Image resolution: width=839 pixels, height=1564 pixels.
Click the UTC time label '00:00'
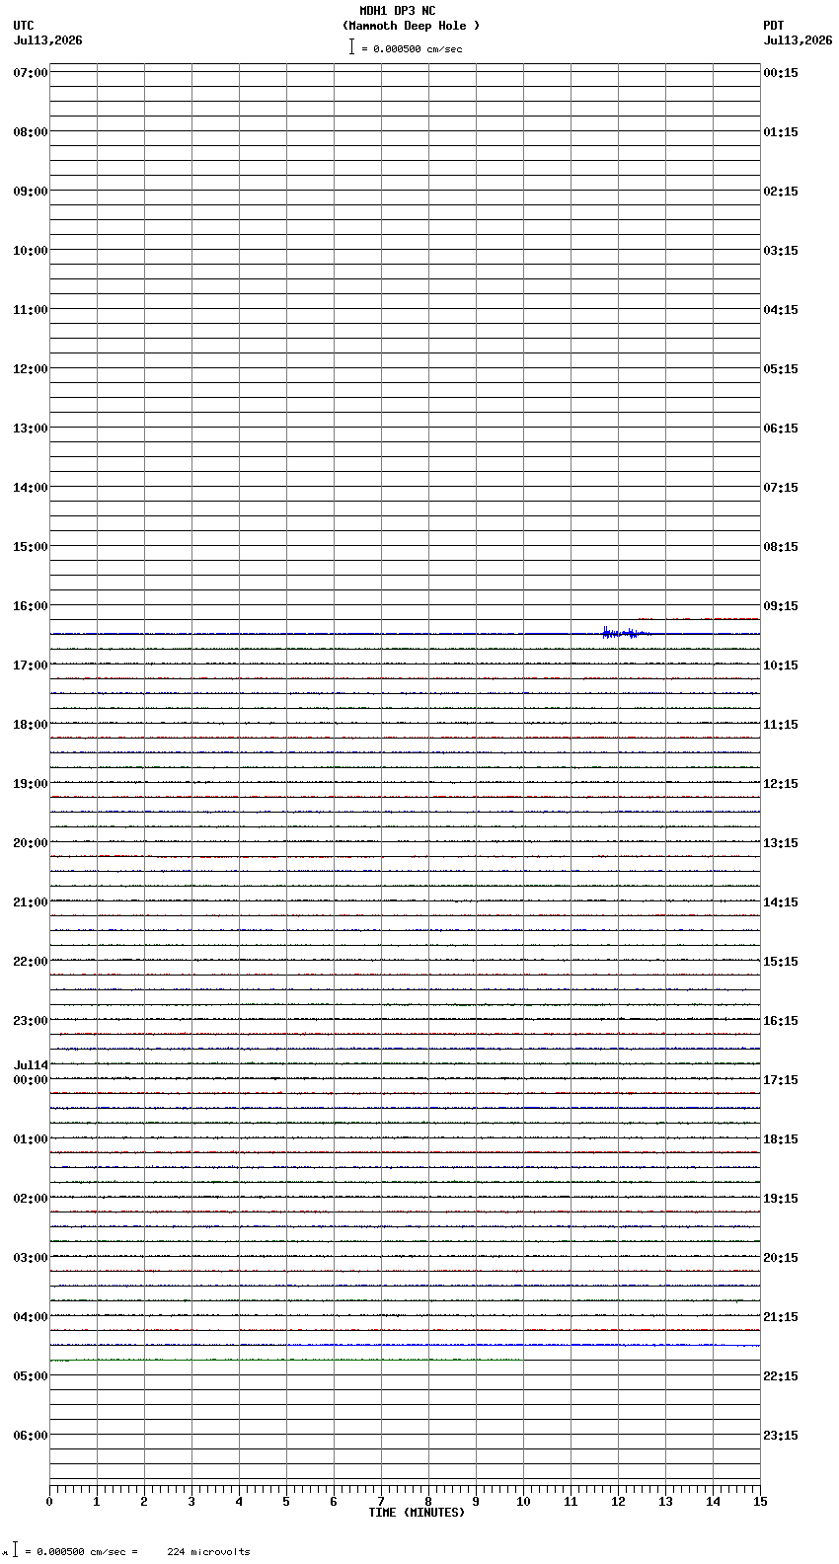click(x=31, y=1080)
